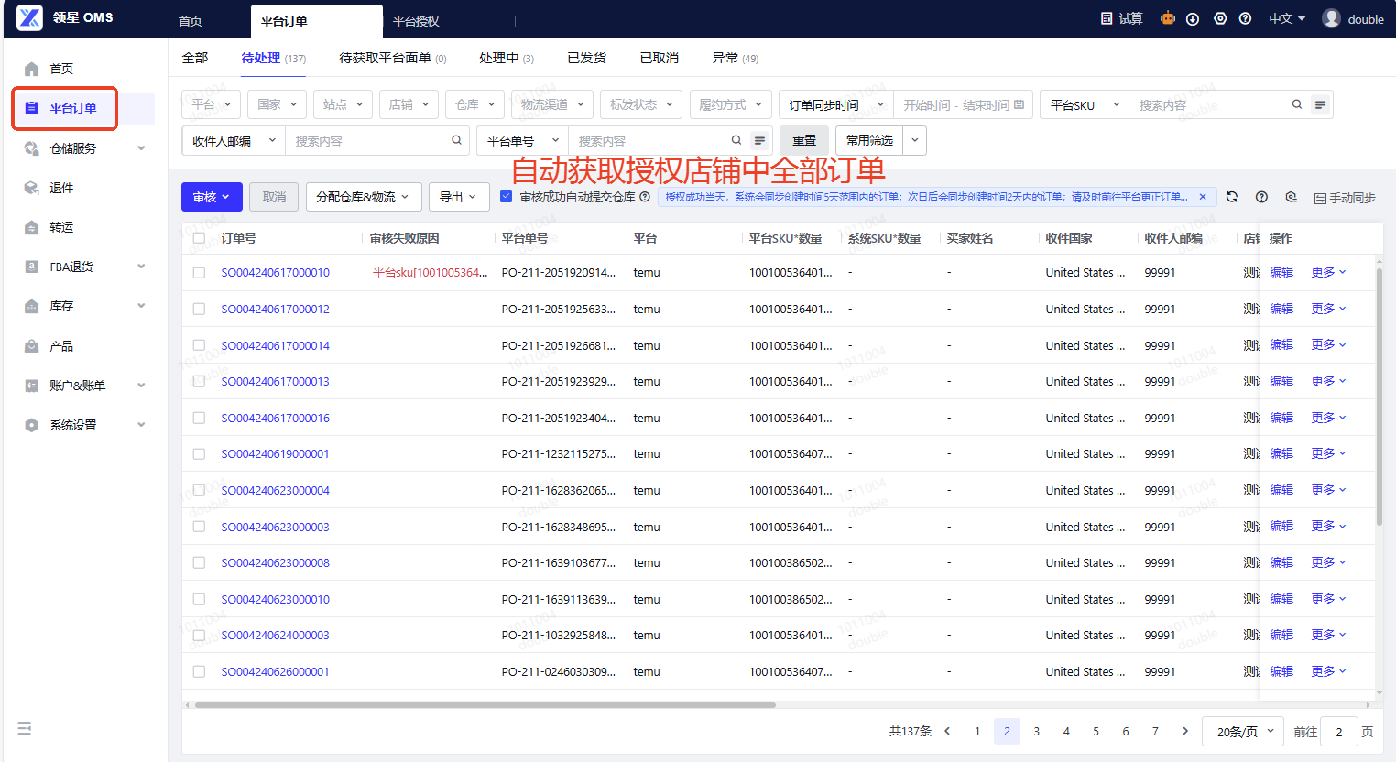Open the 20条/页 page size dropdown
The width and height of the screenshot is (1396, 762).
1244,731
